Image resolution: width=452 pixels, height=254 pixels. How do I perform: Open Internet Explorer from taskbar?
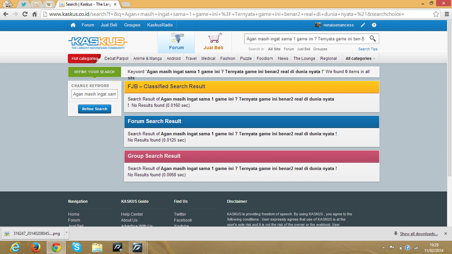point(16,247)
